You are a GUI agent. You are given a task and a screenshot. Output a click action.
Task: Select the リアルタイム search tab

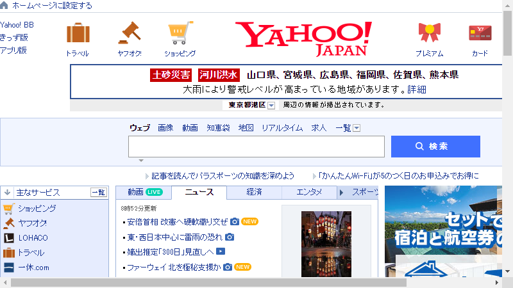pos(282,127)
